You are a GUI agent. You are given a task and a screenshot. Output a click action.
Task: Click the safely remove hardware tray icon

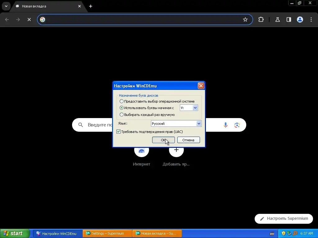289,233
